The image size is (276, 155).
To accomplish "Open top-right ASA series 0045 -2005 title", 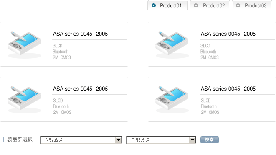I will [228, 34].
